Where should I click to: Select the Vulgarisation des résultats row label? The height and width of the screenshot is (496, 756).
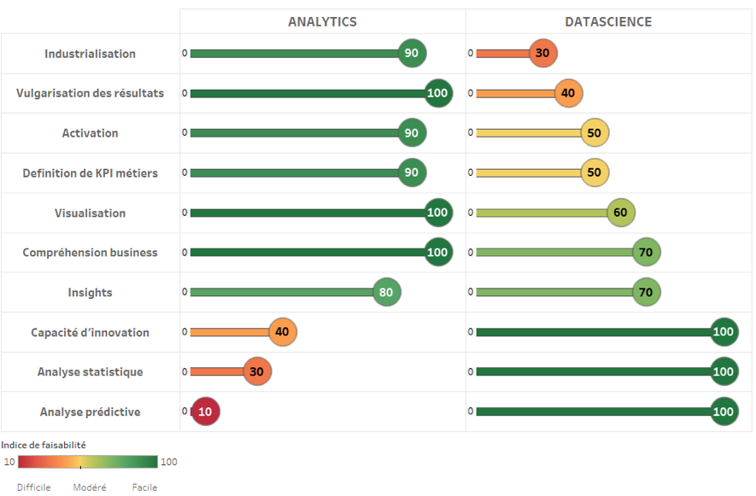90,93
